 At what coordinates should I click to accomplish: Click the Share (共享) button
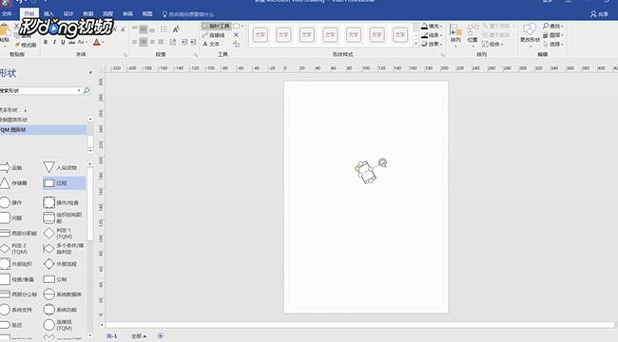click(x=599, y=14)
